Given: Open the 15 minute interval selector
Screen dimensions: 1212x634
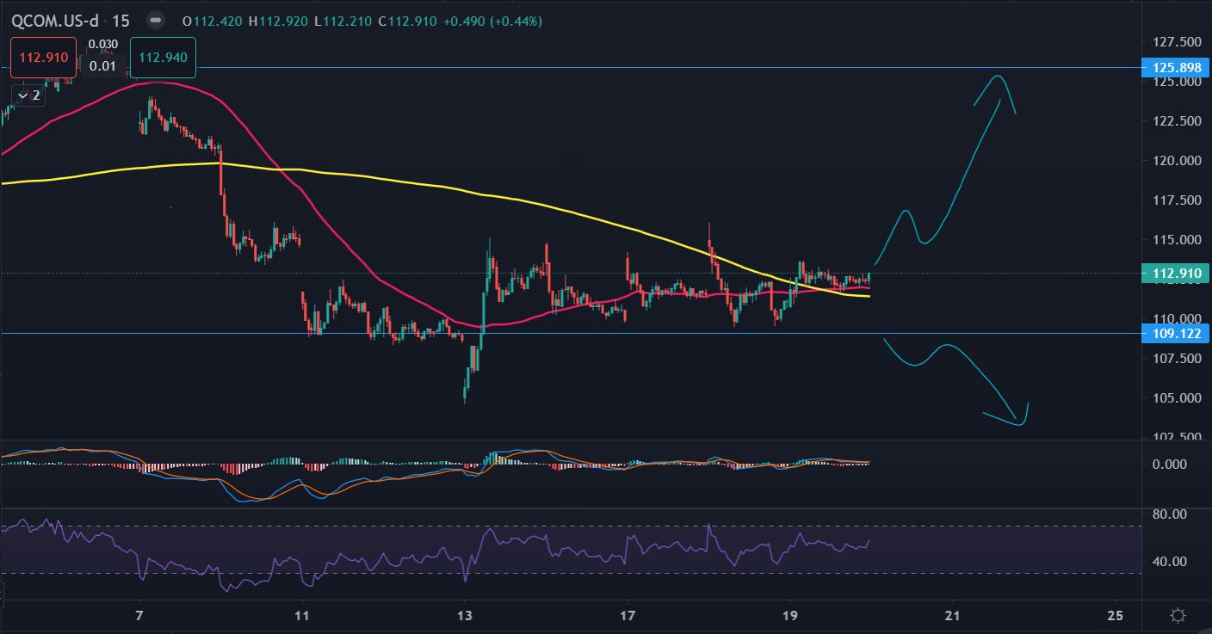Looking at the screenshot, I should (x=121, y=21).
